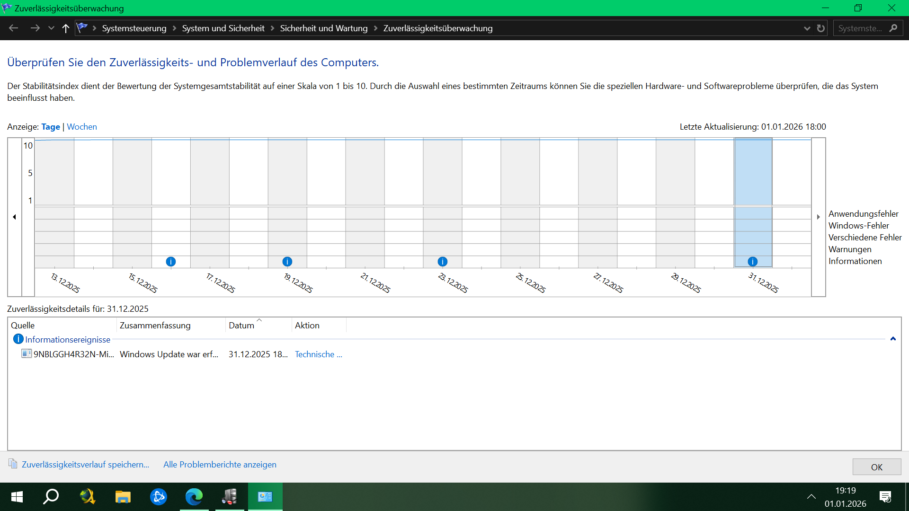The width and height of the screenshot is (909, 511).
Task: Collapse the Informationsereignisse group
Action: coord(893,339)
